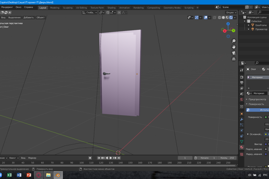Viewport: 269px width, 179px height.
Task: Toggle X-ray view in the viewport header
Action: click(x=214, y=18)
